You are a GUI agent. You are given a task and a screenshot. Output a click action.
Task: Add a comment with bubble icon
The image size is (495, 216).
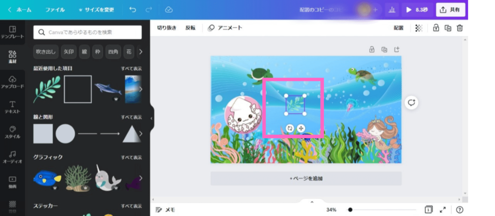[x=411, y=103]
